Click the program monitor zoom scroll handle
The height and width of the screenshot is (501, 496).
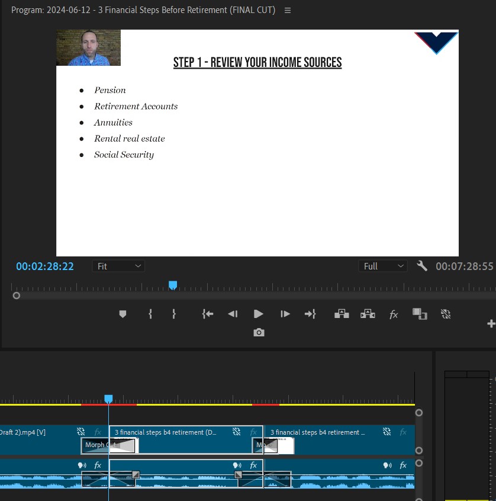17,296
